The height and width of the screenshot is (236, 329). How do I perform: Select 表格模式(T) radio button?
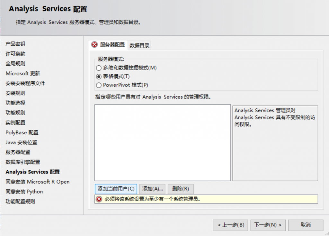99,77
